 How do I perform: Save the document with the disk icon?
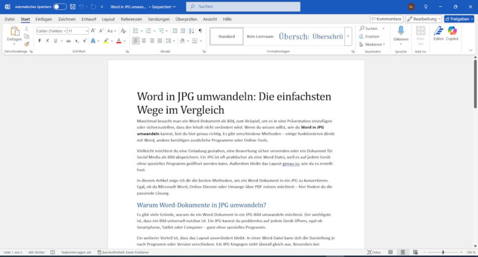(72, 6)
